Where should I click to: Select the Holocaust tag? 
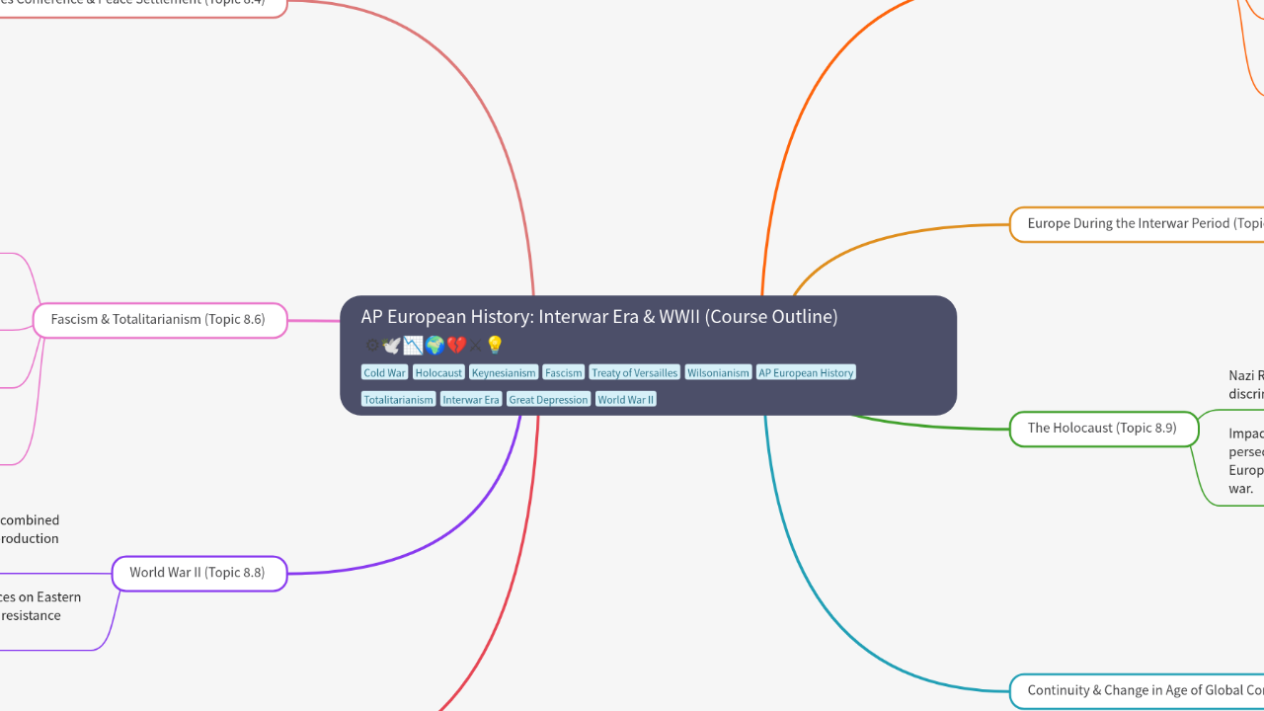pyautogui.click(x=438, y=372)
